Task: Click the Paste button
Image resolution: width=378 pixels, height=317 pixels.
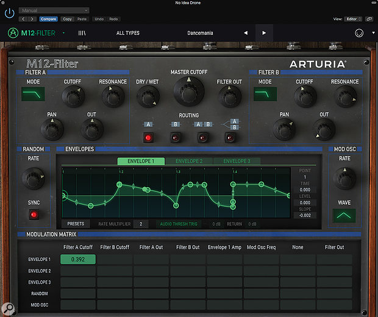Action: click(82, 19)
